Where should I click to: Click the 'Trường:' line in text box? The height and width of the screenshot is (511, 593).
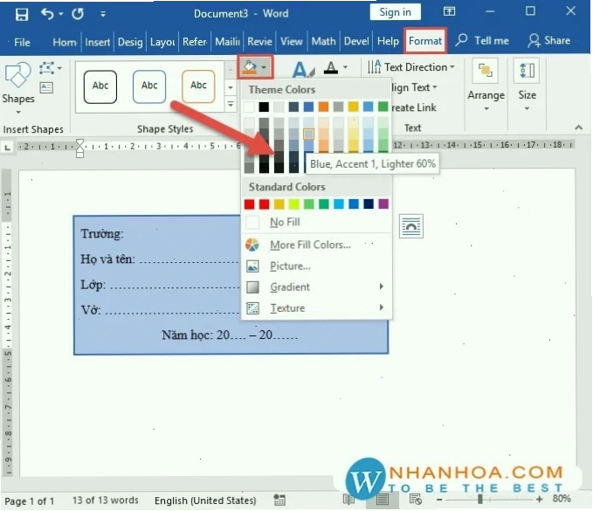pyautogui.click(x=101, y=234)
